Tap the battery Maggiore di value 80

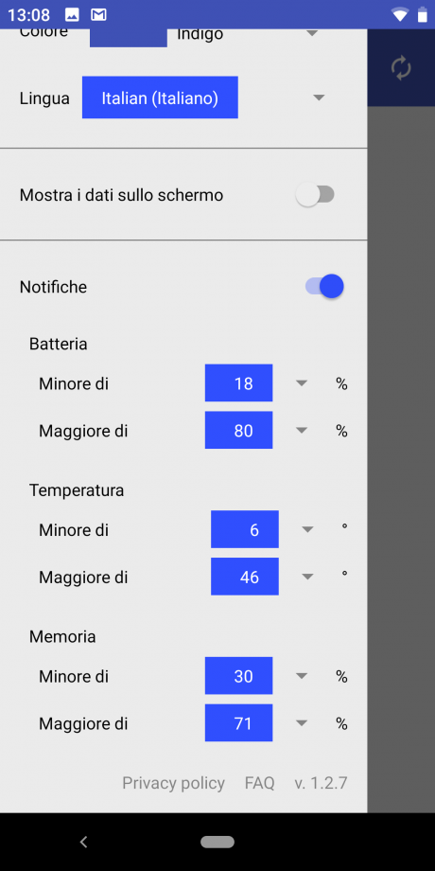click(x=238, y=431)
